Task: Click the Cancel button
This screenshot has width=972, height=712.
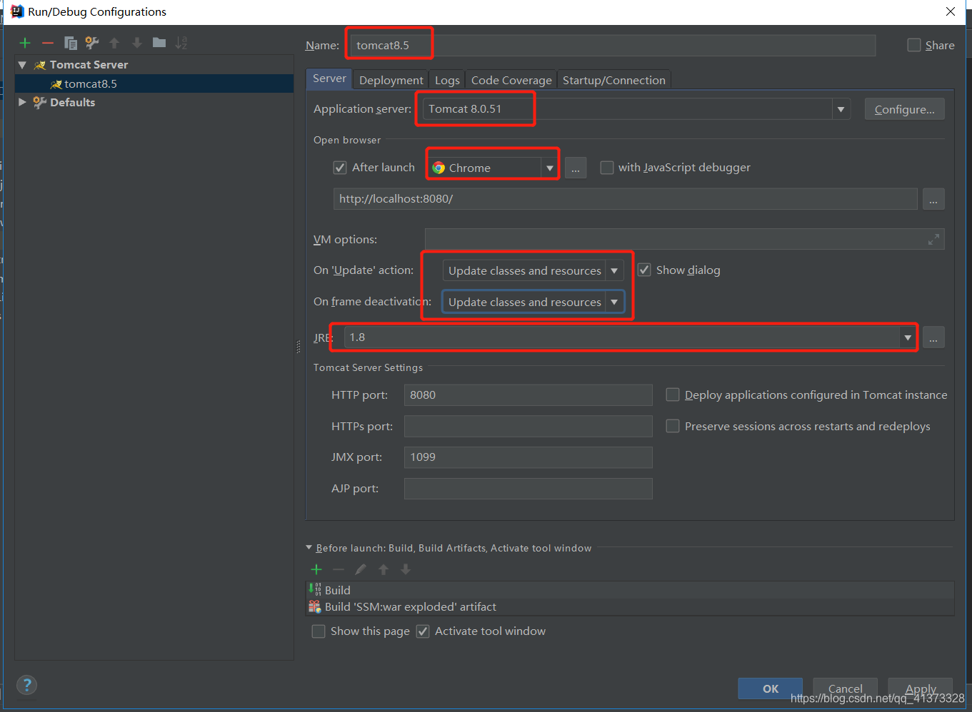Action: [x=845, y=688]
